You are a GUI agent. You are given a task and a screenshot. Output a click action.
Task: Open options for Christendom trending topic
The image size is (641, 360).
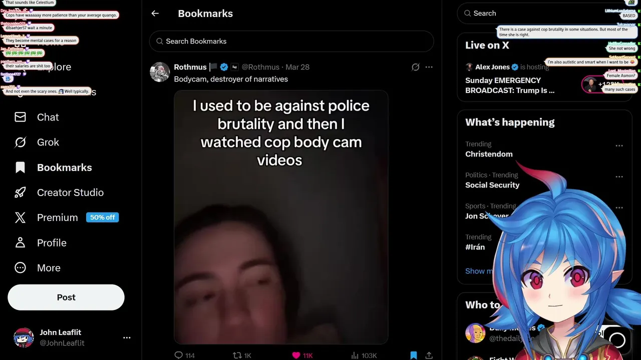point(619,146)
